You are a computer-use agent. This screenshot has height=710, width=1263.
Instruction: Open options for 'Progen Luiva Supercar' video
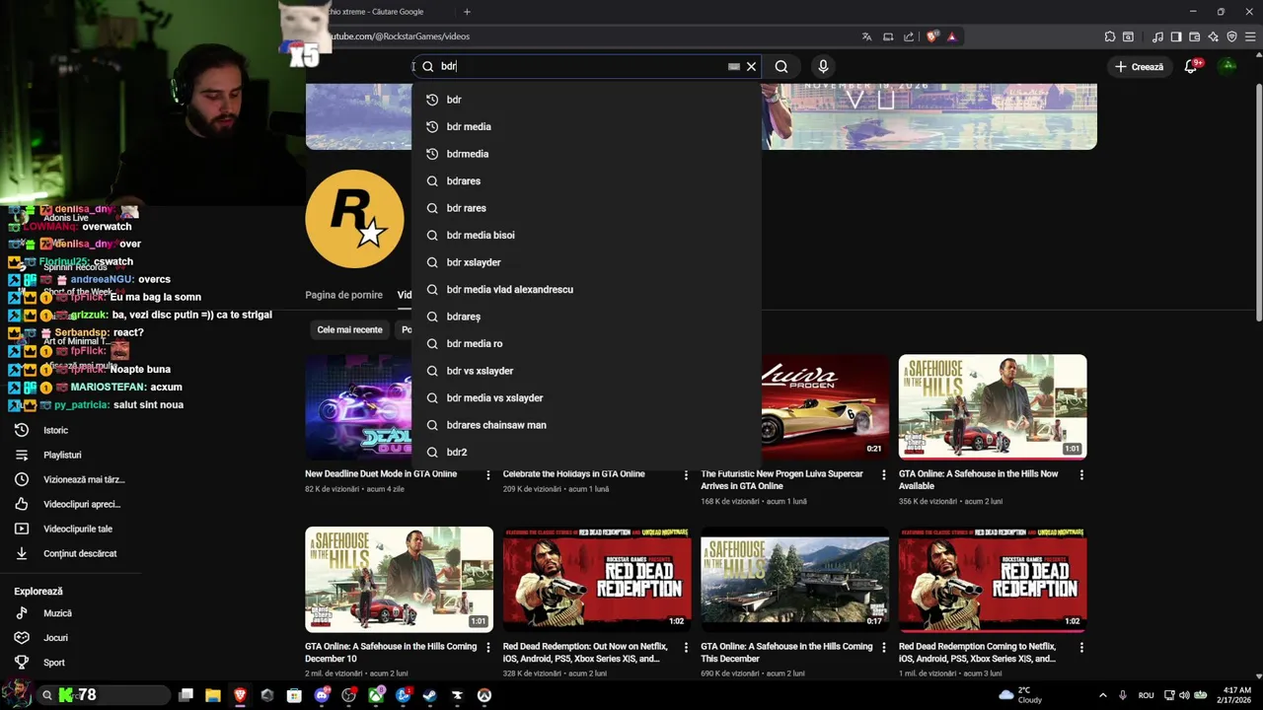click(x=883, y=475)
